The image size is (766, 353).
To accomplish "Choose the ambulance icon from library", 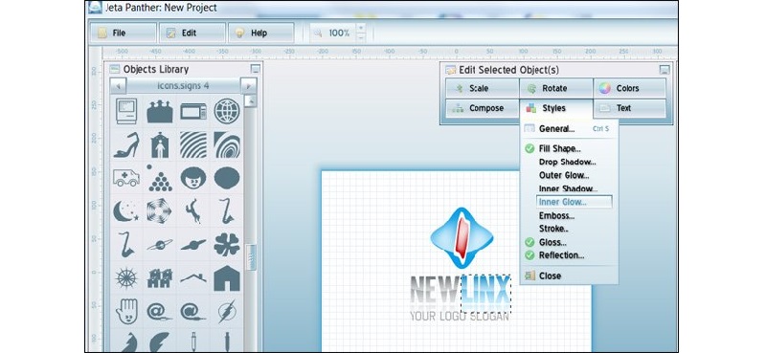I will [126, 178].
